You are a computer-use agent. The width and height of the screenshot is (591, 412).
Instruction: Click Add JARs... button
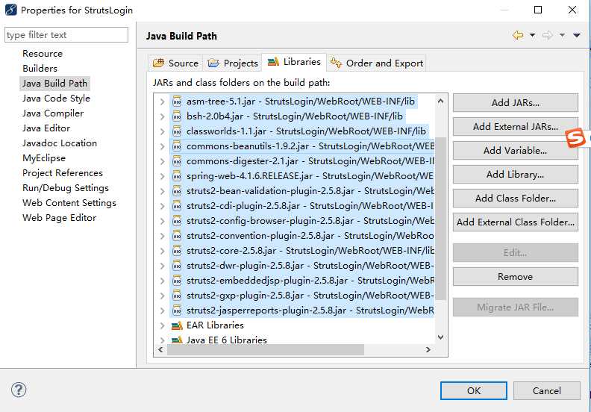[515, 102]
